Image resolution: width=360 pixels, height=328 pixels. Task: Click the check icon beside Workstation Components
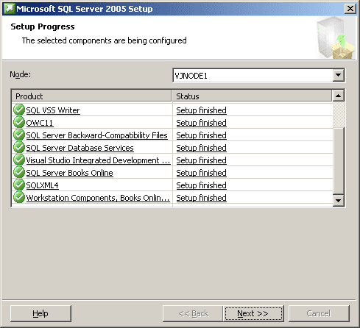tap(19, 197)
